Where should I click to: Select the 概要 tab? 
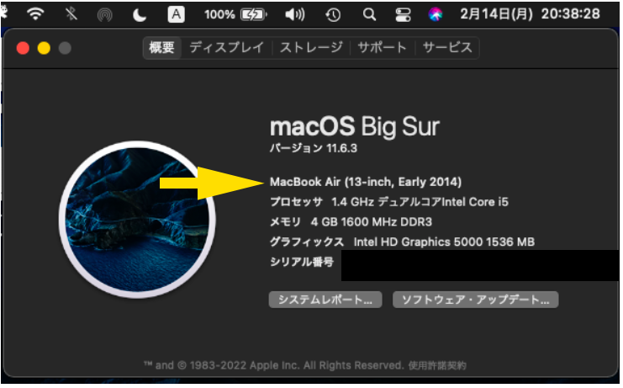[x=161, y=48]
